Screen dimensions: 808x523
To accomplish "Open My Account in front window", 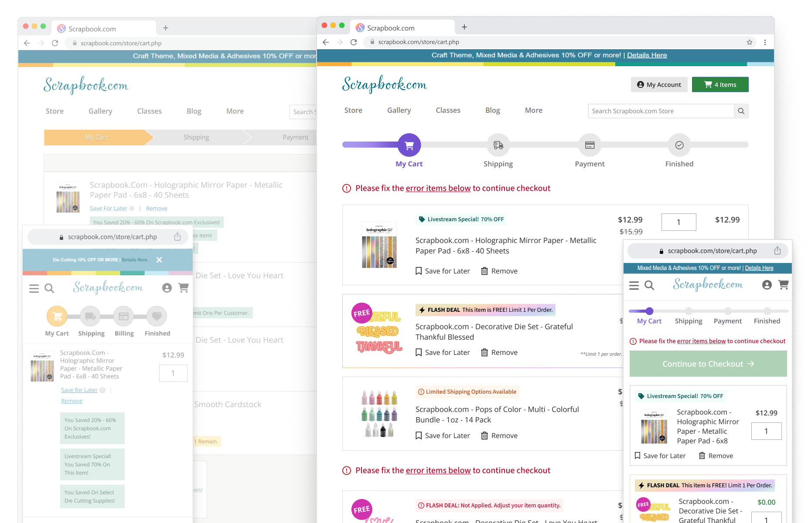I will click(659, 84).
